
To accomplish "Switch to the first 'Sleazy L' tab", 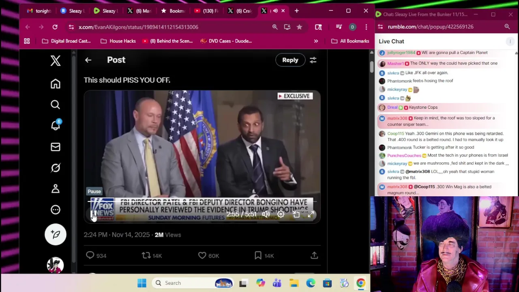I will 72,11.
